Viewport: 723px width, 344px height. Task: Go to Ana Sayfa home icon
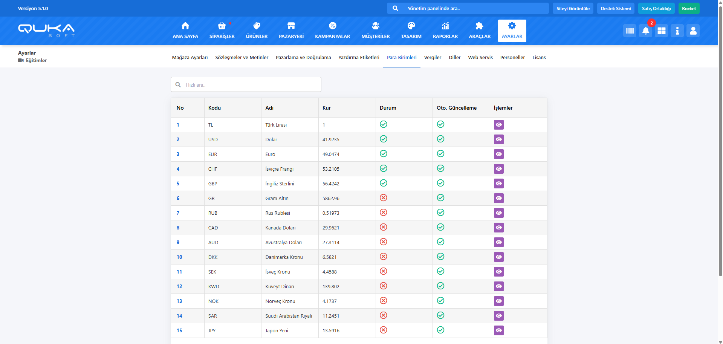click(x=185, y=26)
